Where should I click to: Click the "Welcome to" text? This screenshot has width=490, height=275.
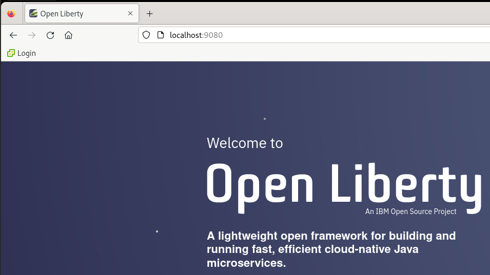point(245,143)
